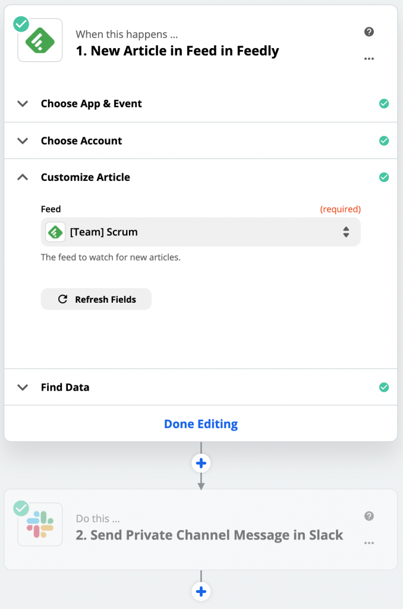
Task: Select the Send Private Channel Message step
Action: (209, 535)
